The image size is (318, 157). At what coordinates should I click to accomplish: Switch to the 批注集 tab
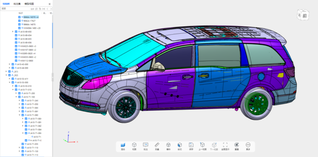[x=17, y=4]
